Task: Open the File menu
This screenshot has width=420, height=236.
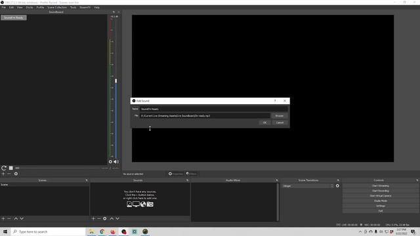Action: (3, 7)
